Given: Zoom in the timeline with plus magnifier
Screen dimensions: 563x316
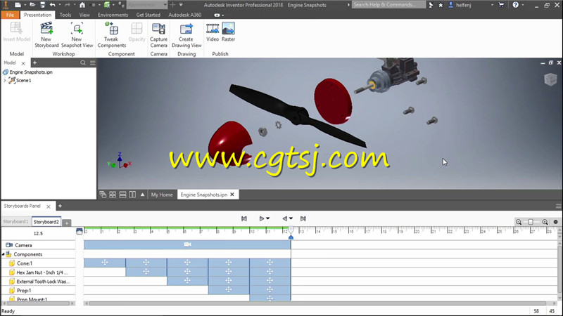Looking at the screenshot, I should pyautogui.click(x=545, y=222).
